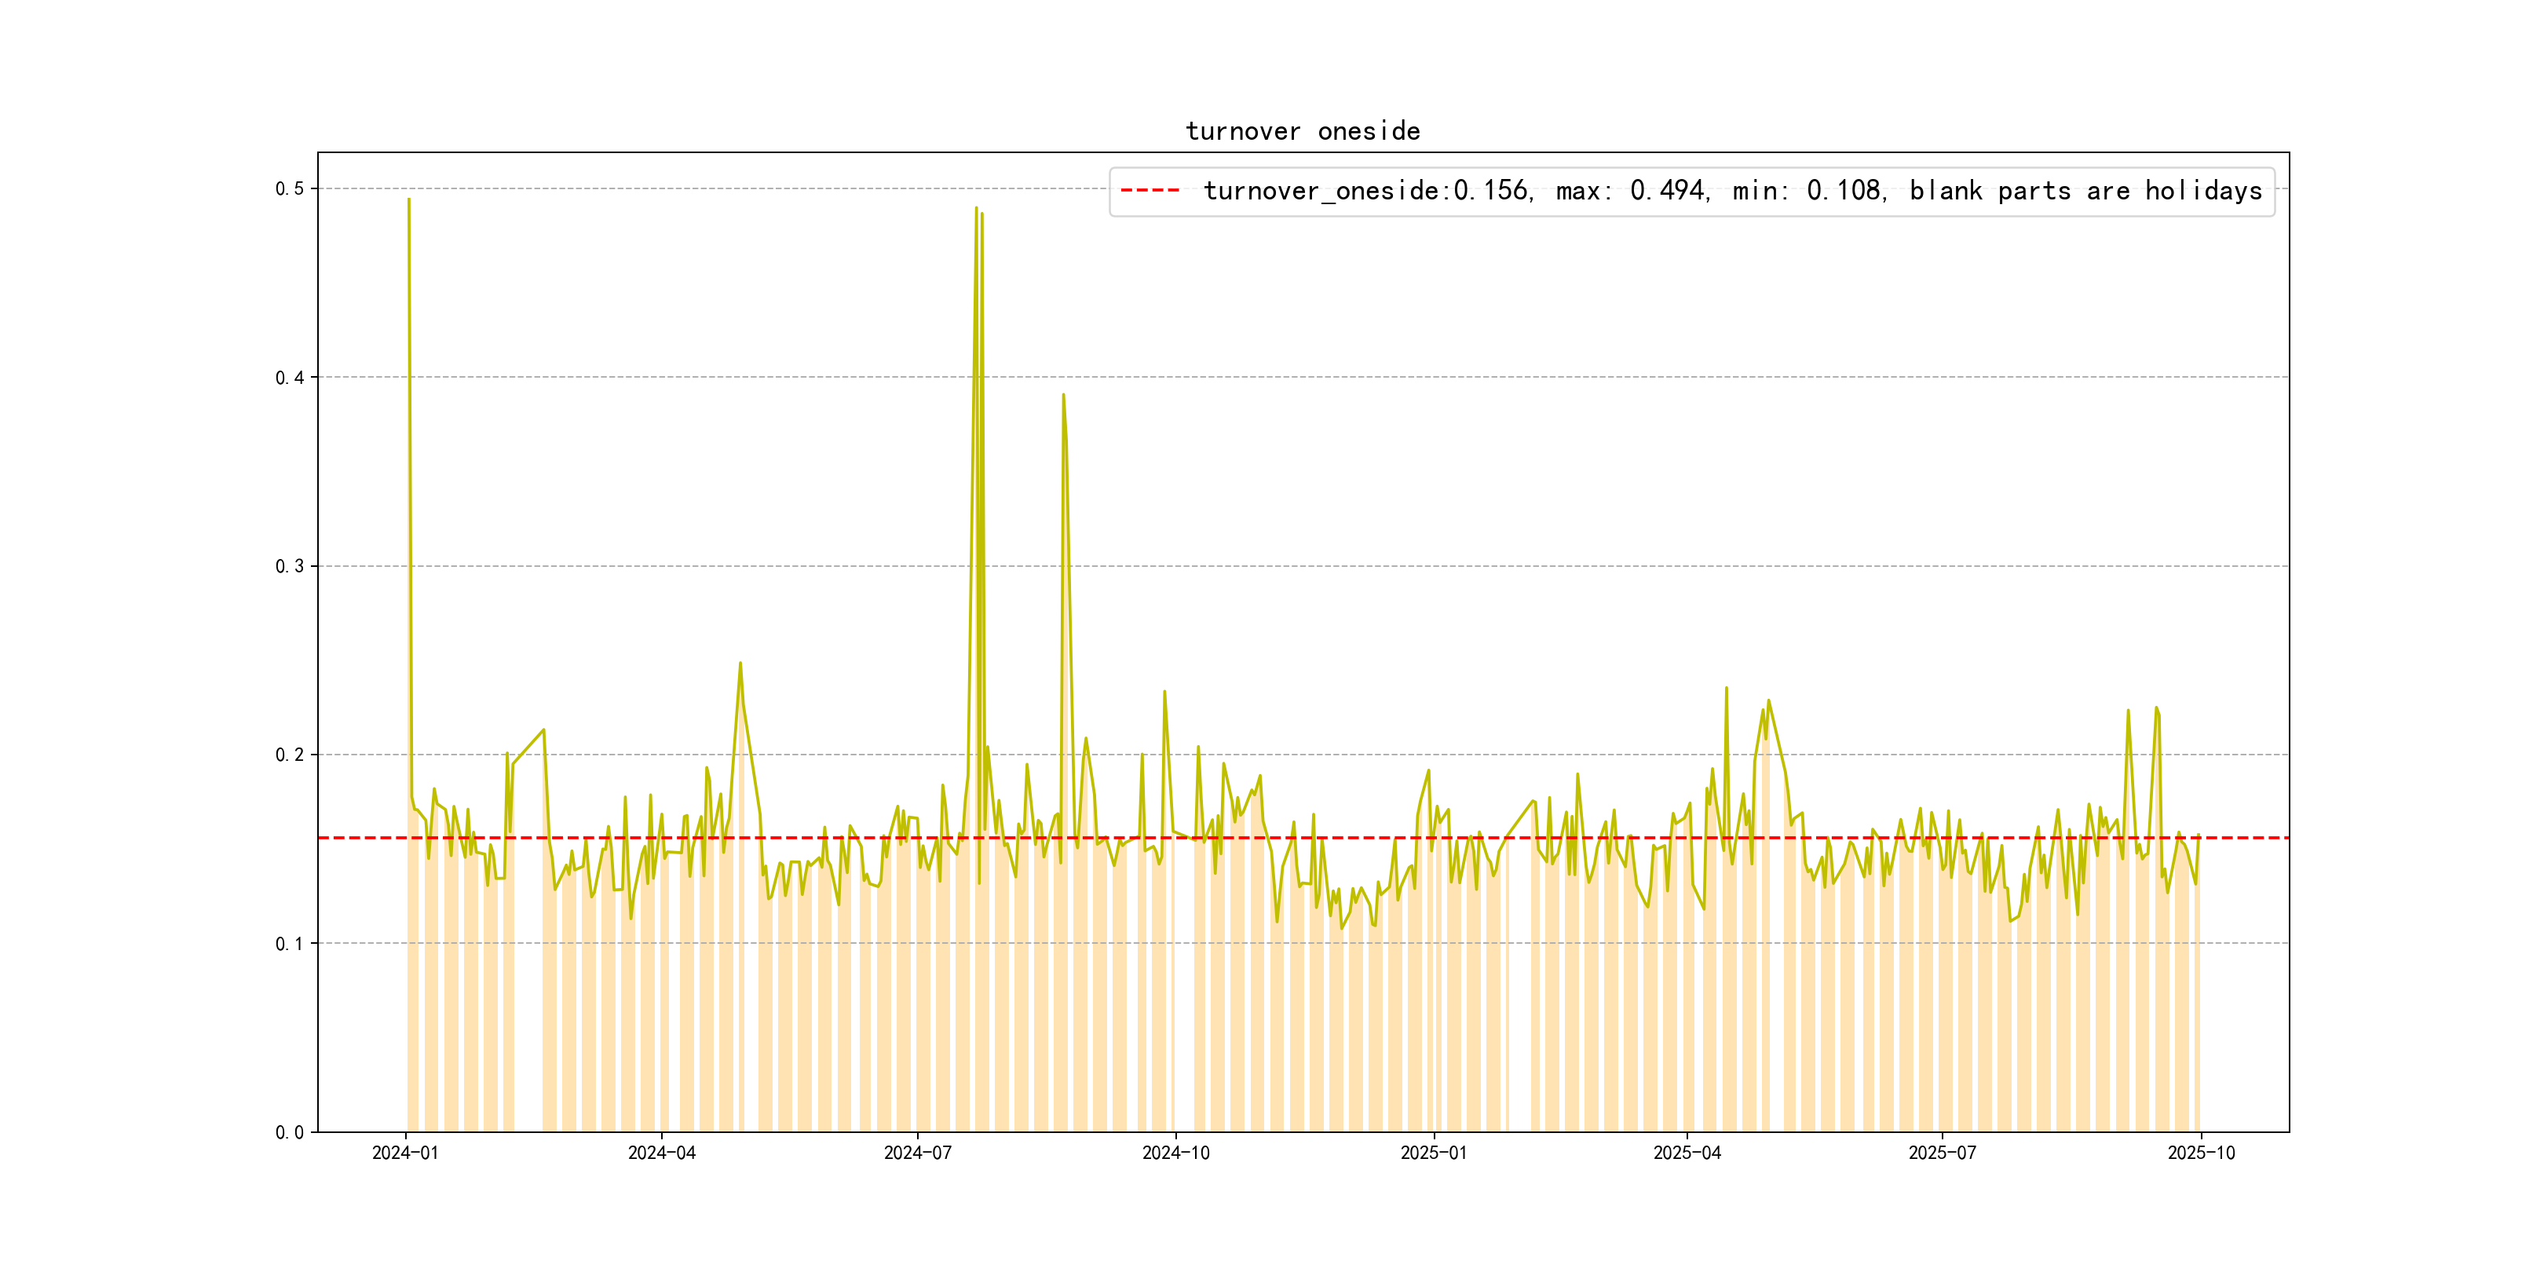Click the 0.1 y-axis tick label

pos(290,943)
